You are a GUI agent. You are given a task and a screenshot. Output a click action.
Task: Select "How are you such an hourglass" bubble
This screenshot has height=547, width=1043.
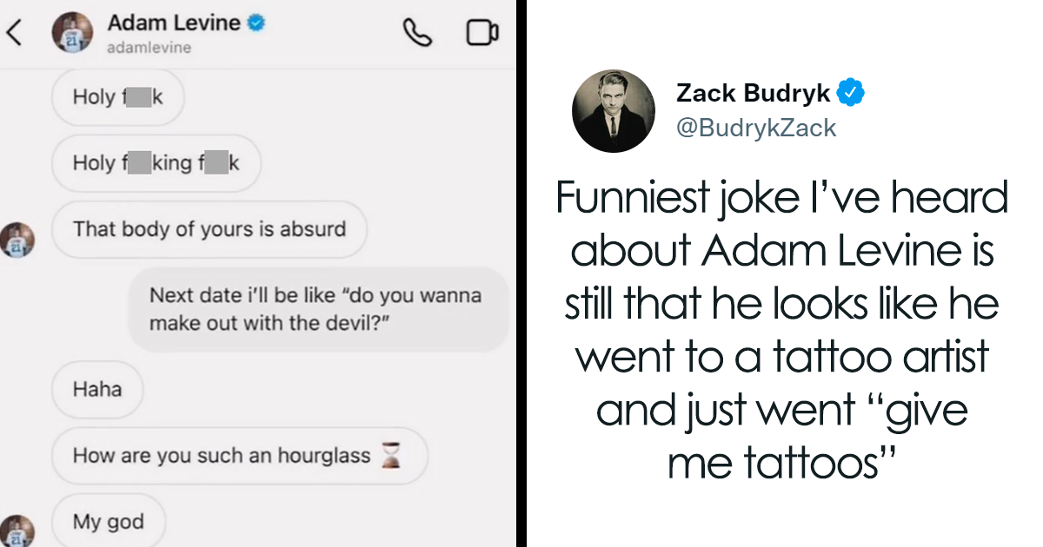click(x=240, y=455)
